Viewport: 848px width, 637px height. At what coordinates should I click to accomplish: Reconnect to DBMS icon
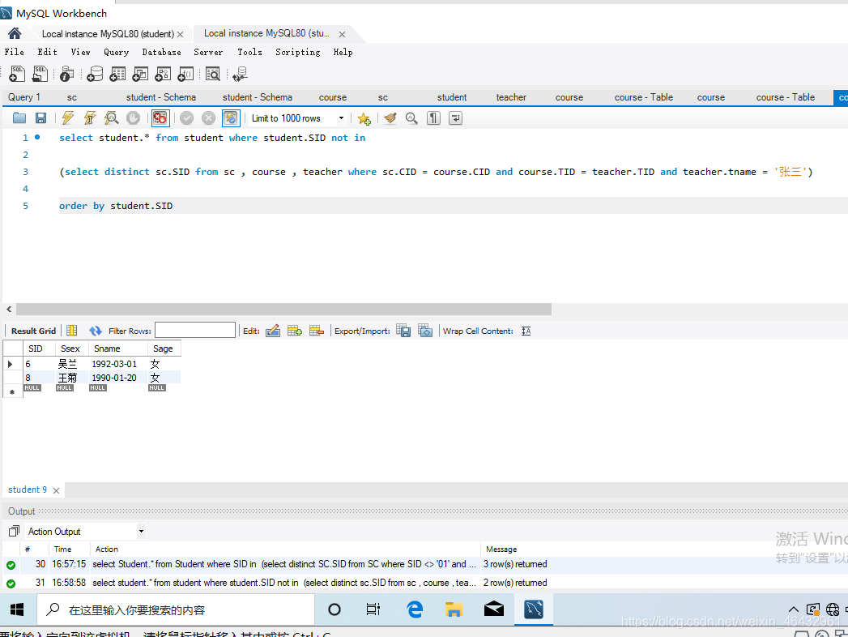click(x=240, y=74)
